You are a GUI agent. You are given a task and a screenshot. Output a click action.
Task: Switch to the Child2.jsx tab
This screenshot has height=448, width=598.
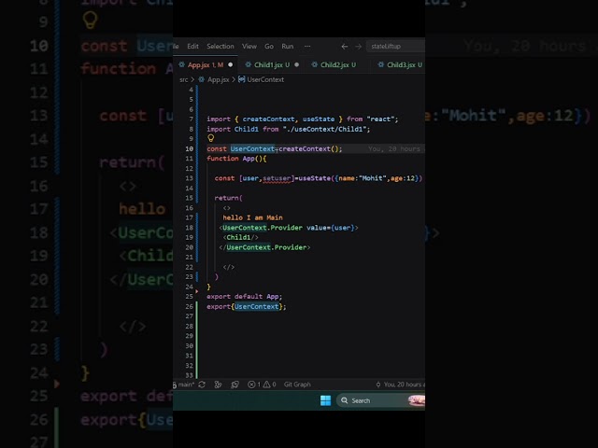[338, 64]
